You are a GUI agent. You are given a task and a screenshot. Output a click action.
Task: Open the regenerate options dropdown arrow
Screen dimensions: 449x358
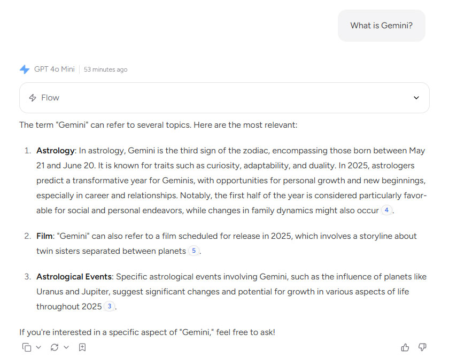(x=66, y=347)
